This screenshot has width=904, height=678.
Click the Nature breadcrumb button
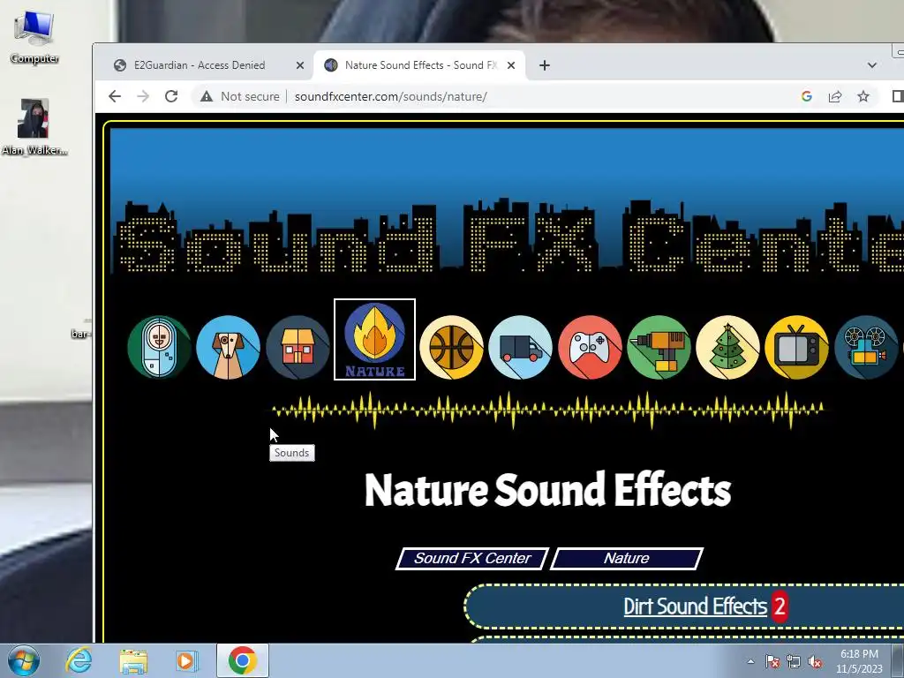pyautogui.click(x=627, y=558)
